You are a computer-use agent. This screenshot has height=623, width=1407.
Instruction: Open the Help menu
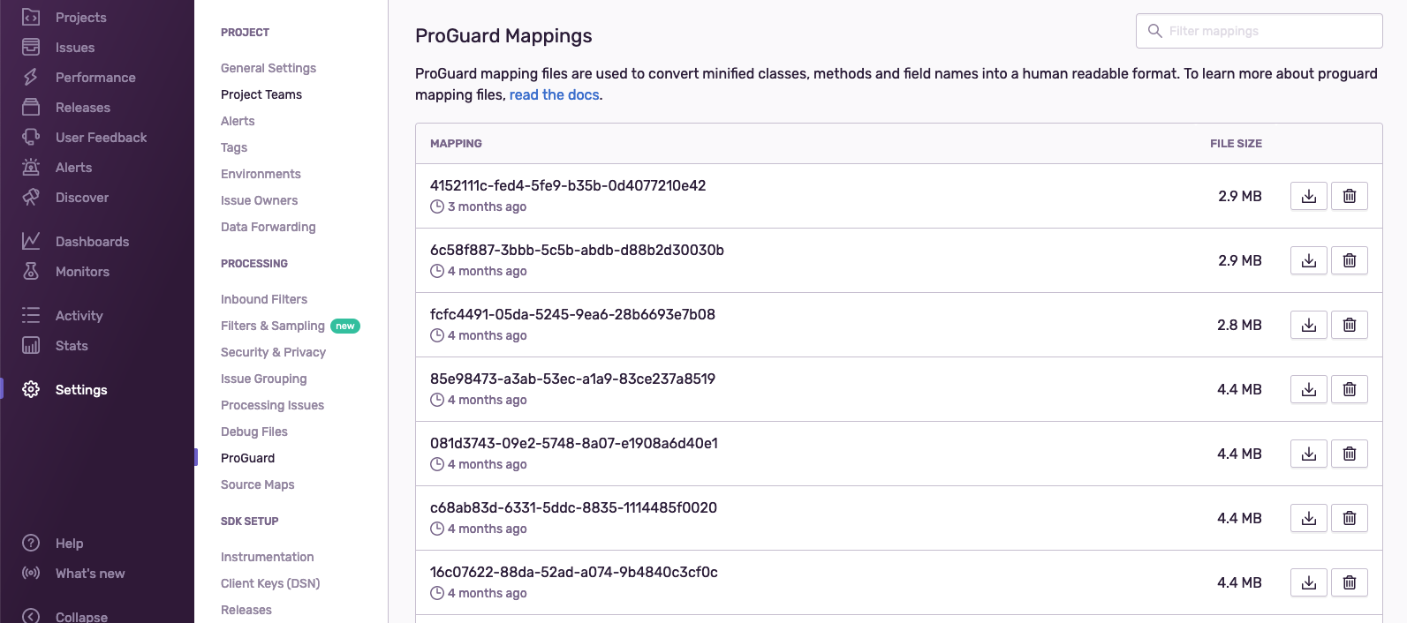click(69, 544)
